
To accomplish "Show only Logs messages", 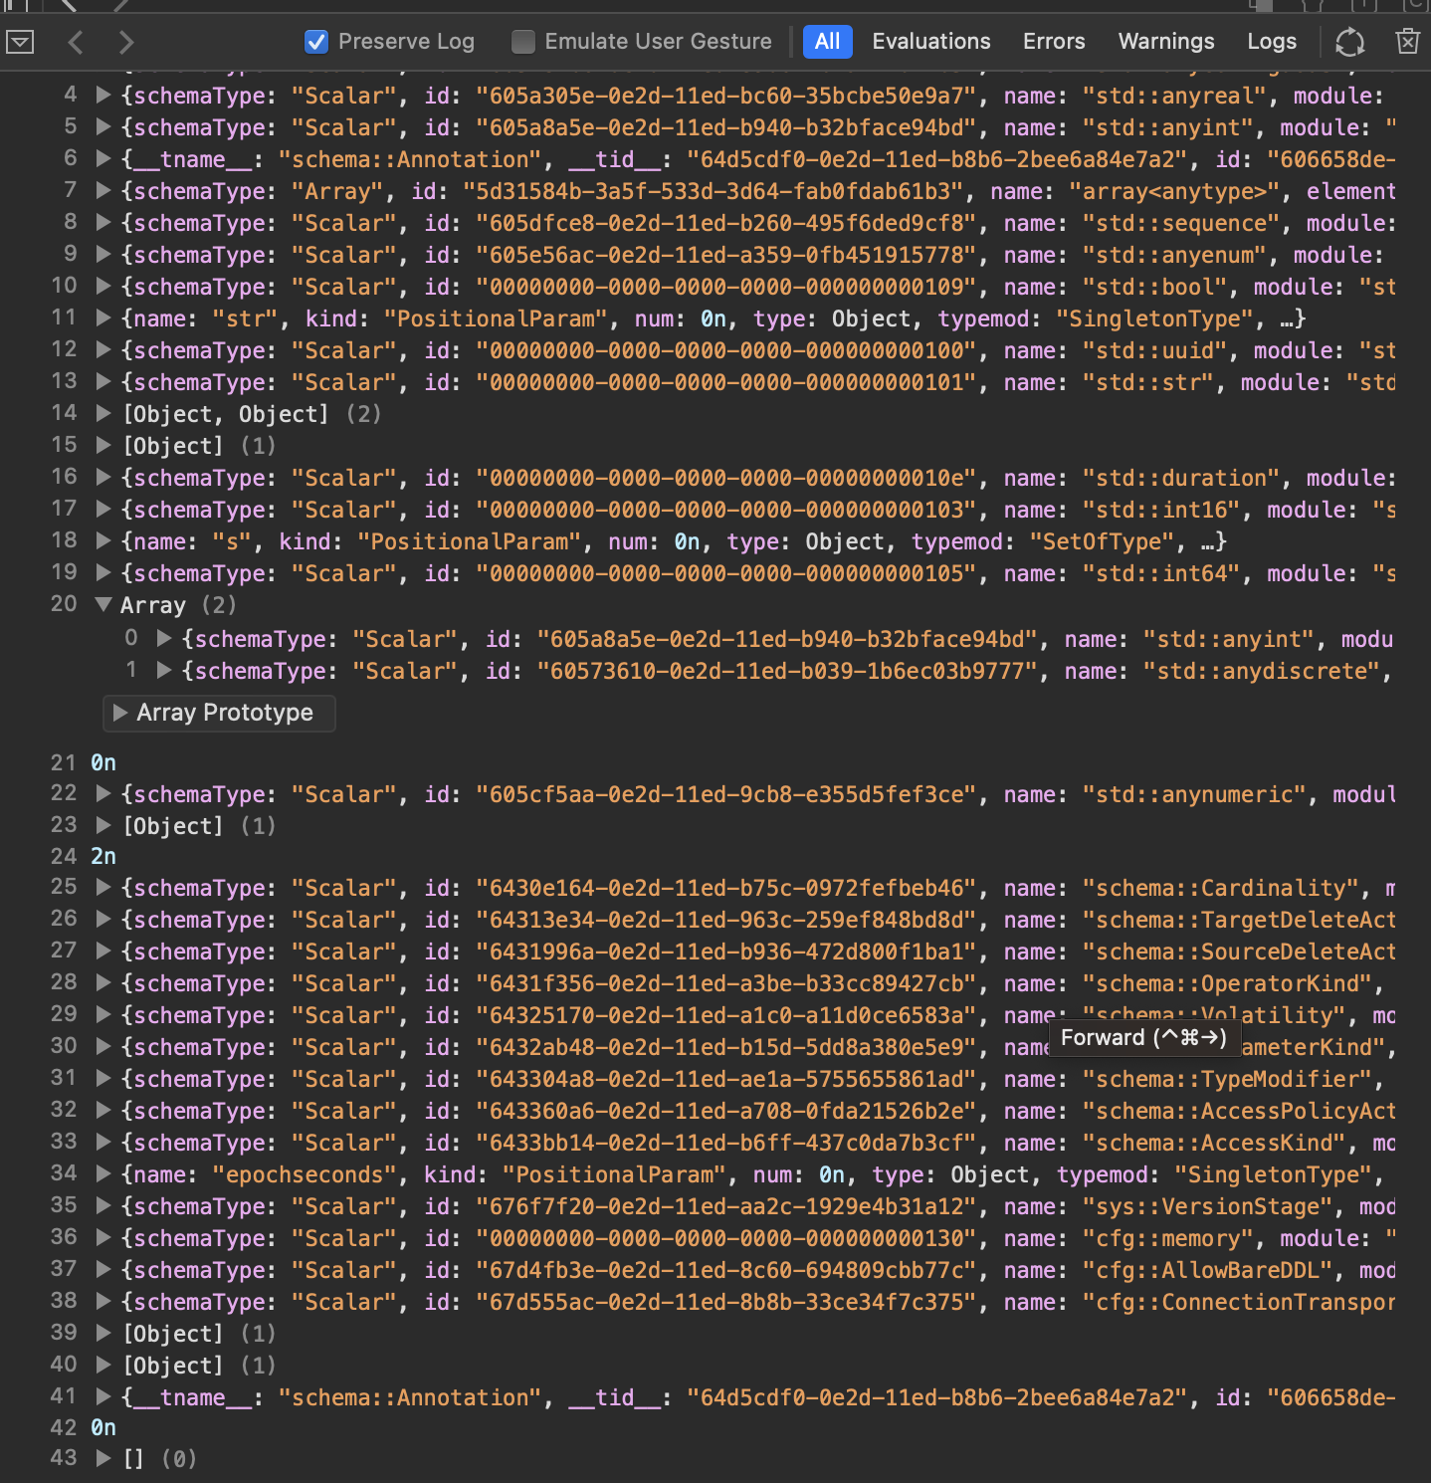I will 1271,42.
